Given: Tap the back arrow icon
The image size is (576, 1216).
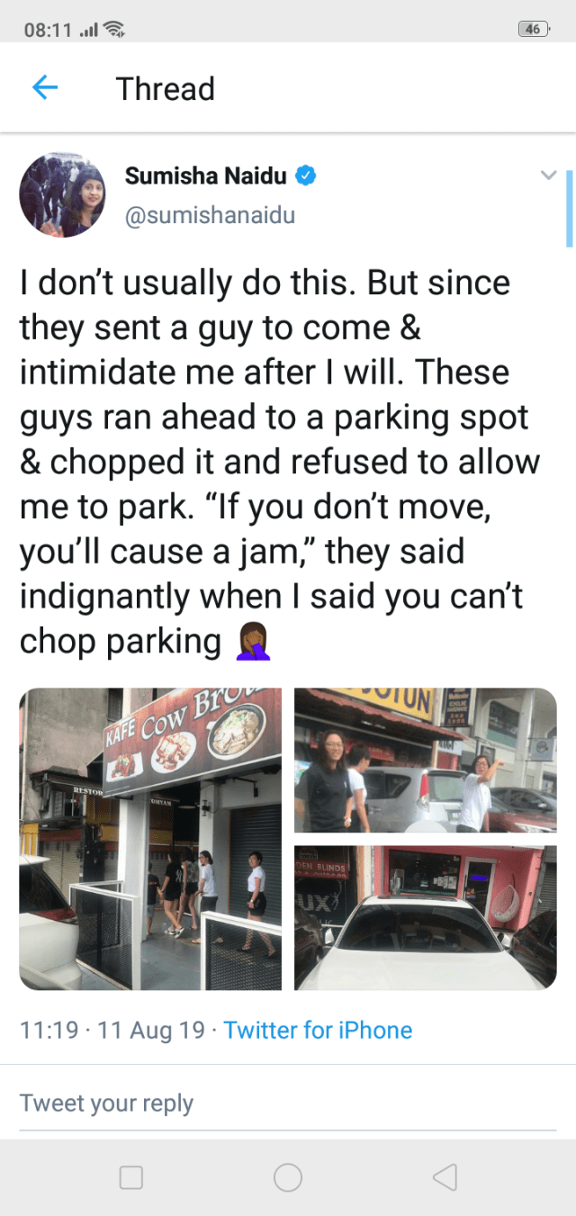Looking at the screenshot, I should pos(45,87).
